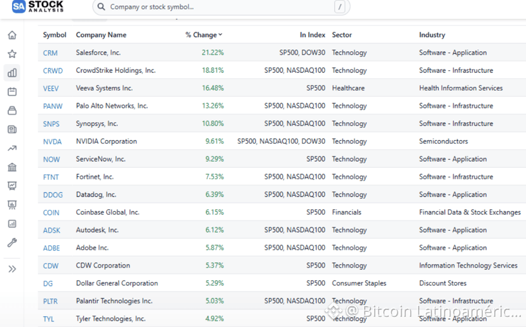
Task: Select the bar chart Stocks sidebar icon
Action: (x=12, y=73)
